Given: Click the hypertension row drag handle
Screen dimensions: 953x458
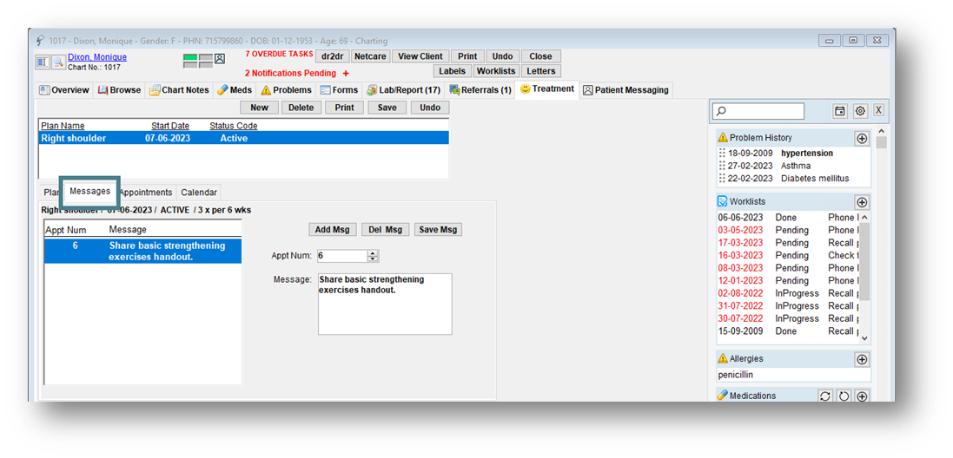Looking at the screenshot, I should tap(722, 154).
